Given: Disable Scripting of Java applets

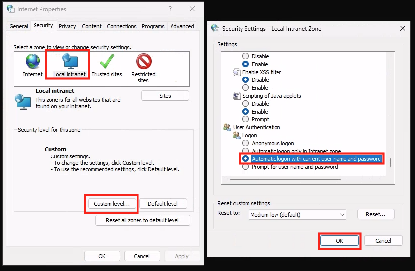Looking at the screenshot, I should click(x=245, y=104).
